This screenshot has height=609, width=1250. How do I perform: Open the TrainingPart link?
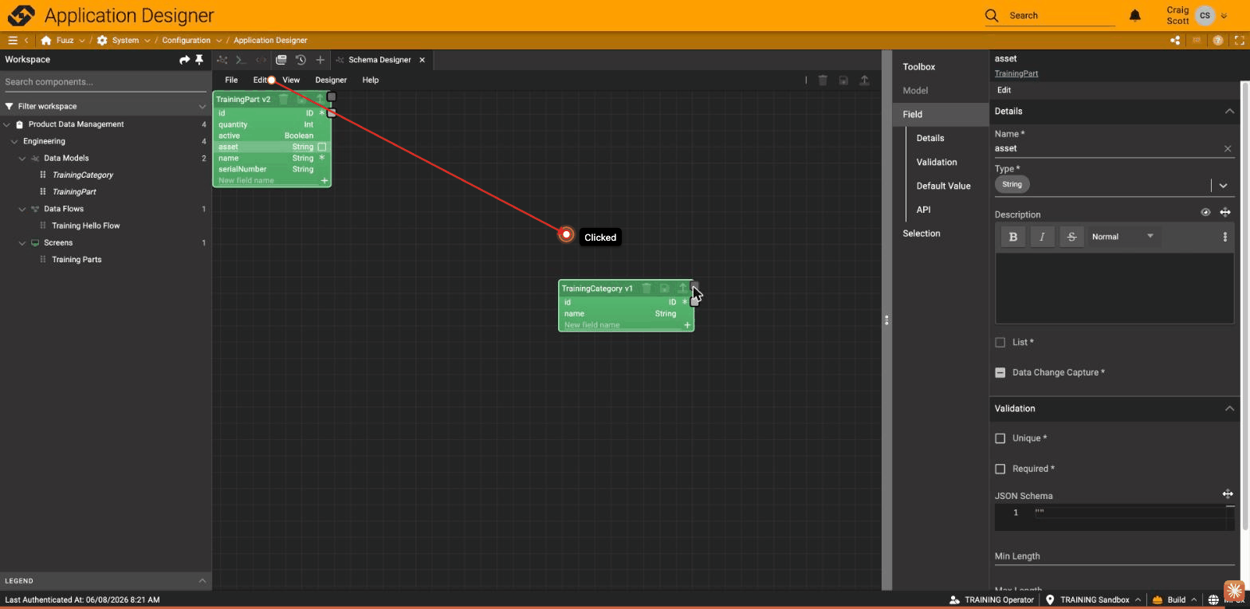click(x=1016, y=73)
